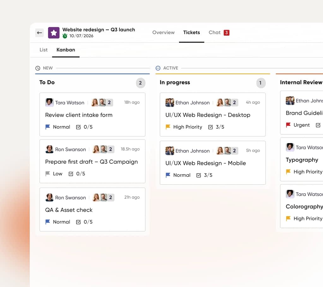Open the red Chat notification badge 3

pos(226,32)
